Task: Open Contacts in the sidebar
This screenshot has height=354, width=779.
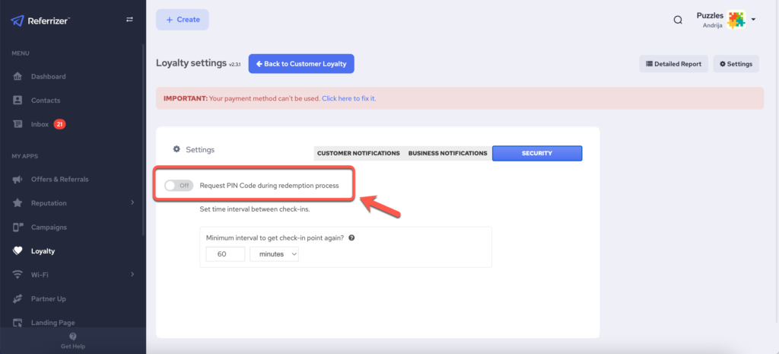Action: click(x=45, y=100)
